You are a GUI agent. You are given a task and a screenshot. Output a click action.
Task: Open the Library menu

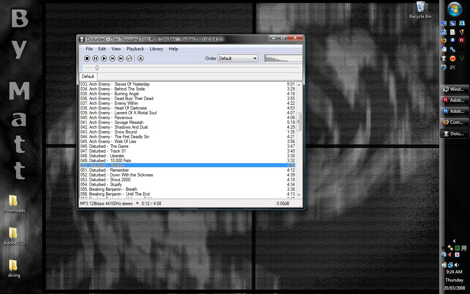point(156,49)
